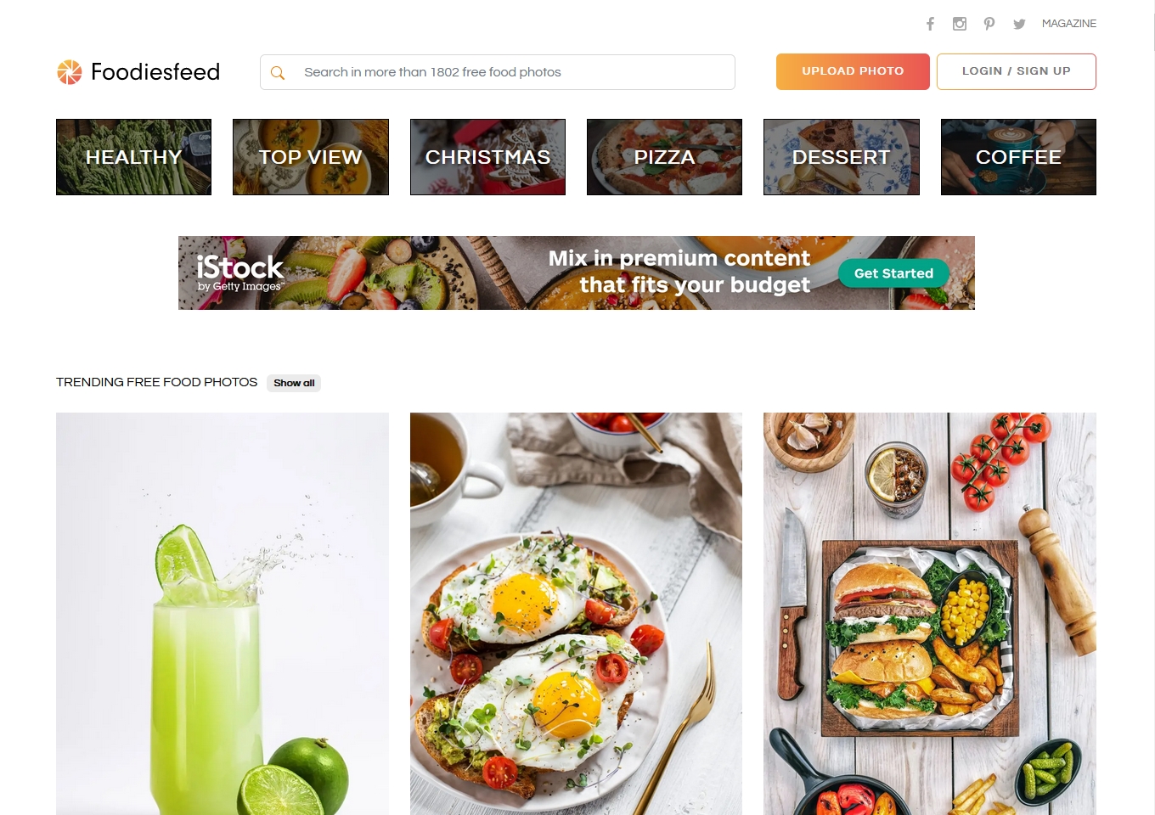
Task: Click the magnifier search icon
Action: tap(278, 73)
